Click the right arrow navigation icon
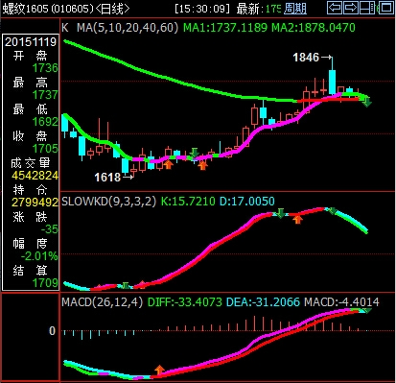 pyautogui.click(x=351, y=8)
